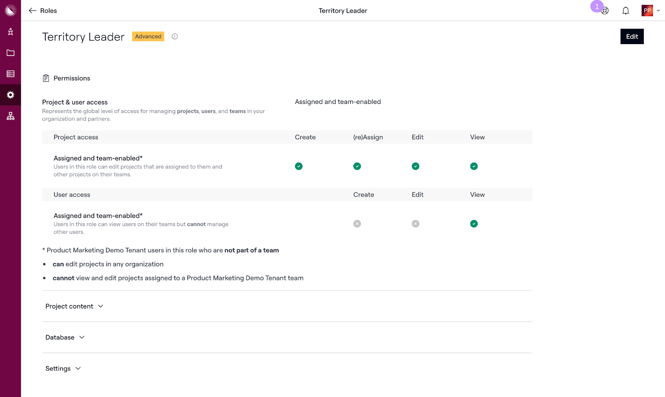665x397 pixels.
Task: Click the info icon next to Advanced badge
Action: (x=175, y=37)
